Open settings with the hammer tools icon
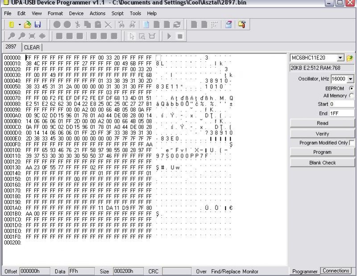 point(242,24)
